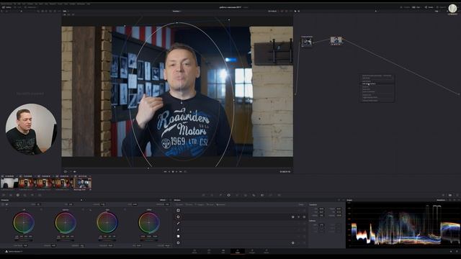Toggle the Timeline panel button

405,7
